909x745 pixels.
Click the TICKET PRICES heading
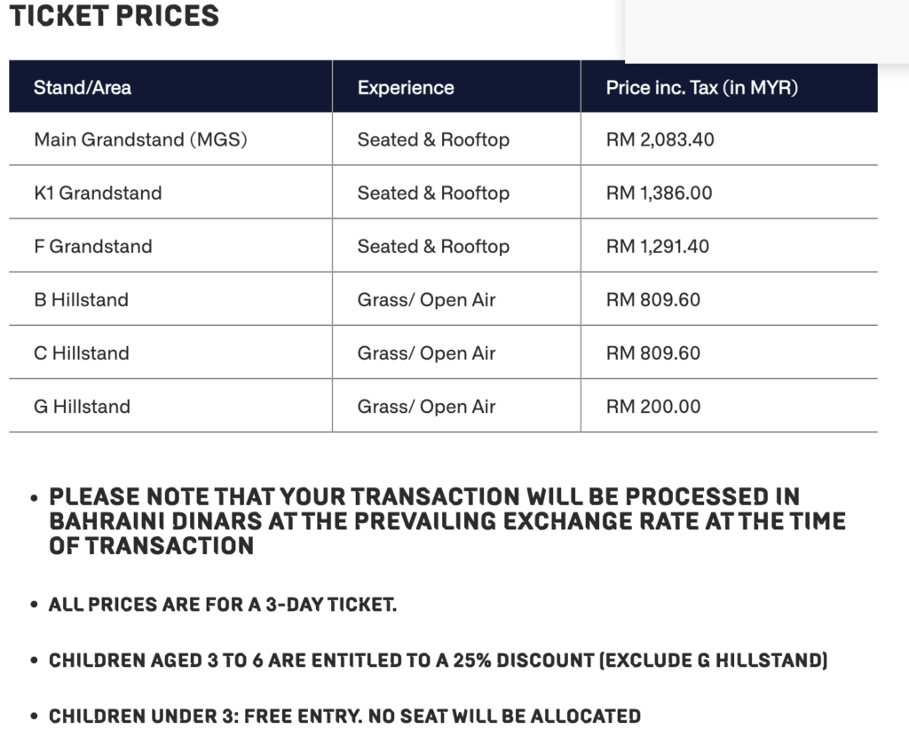coord(115,15)
